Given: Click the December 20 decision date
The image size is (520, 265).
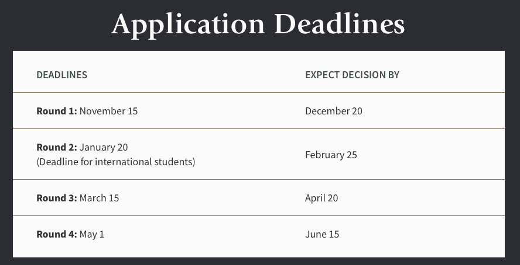Looking at the screenshot, I should coord(333,111).
